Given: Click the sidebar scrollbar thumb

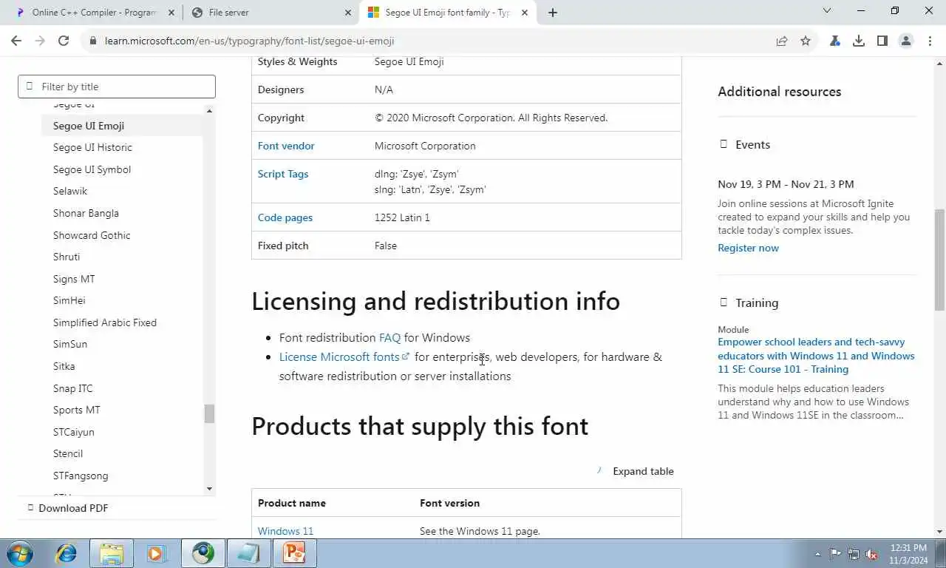Looking at the screenshot, I should pos(209,413).
